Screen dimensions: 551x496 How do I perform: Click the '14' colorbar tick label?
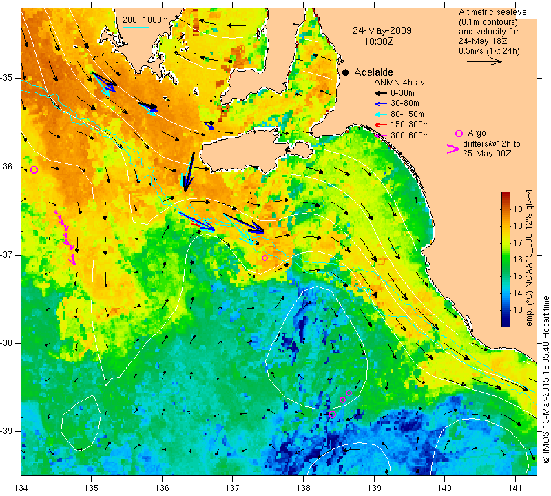518,293
